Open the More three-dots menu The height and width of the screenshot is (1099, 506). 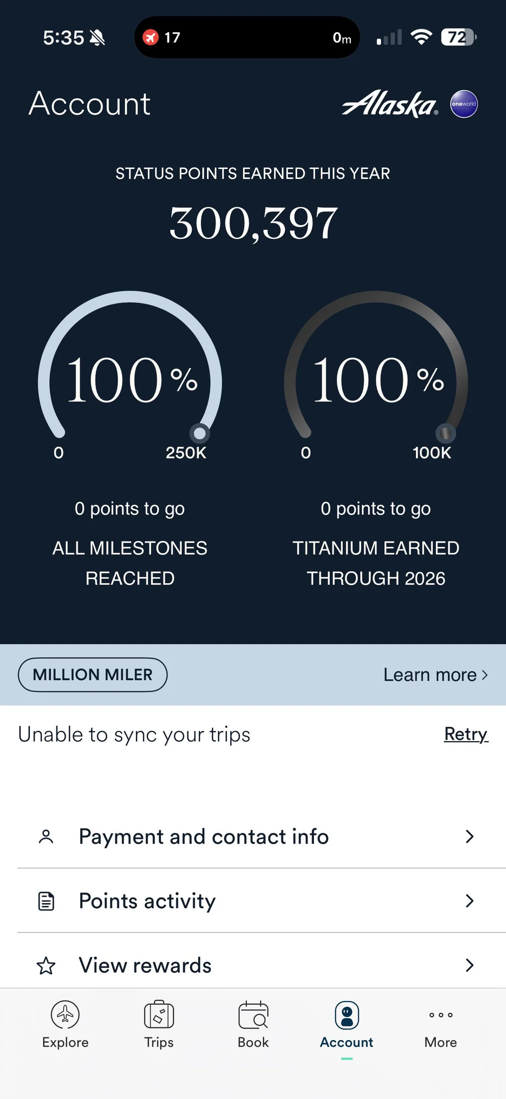(x=440, y=1015)
